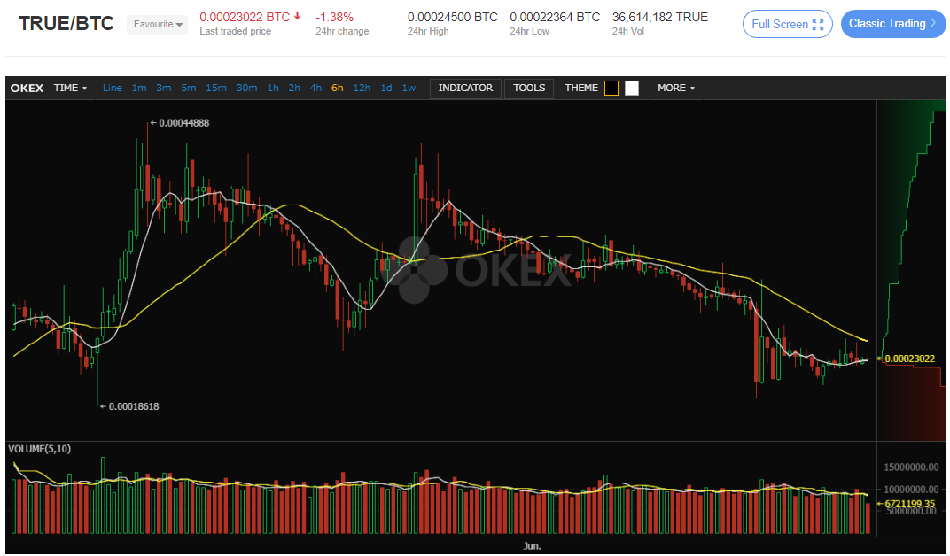Expand the Favourite dropdown
The width and height of the screenshot is (950, 556).
(x=157, y=25)
